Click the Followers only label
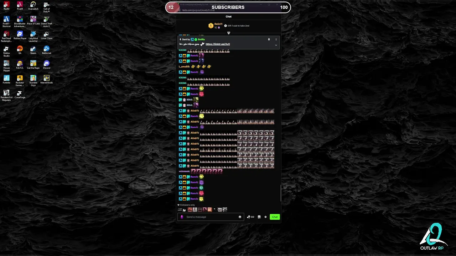456x256 pixels. click(187, 205)
